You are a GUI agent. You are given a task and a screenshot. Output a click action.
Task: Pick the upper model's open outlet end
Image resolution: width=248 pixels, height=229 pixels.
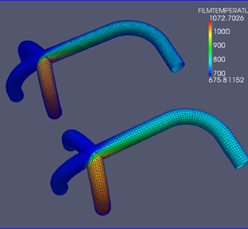(177, 67)
